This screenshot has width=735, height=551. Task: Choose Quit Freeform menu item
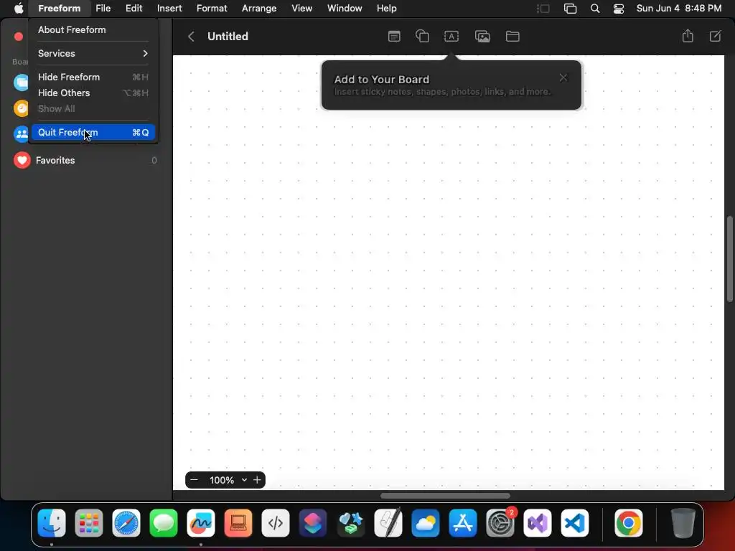[x=93, y=133]
